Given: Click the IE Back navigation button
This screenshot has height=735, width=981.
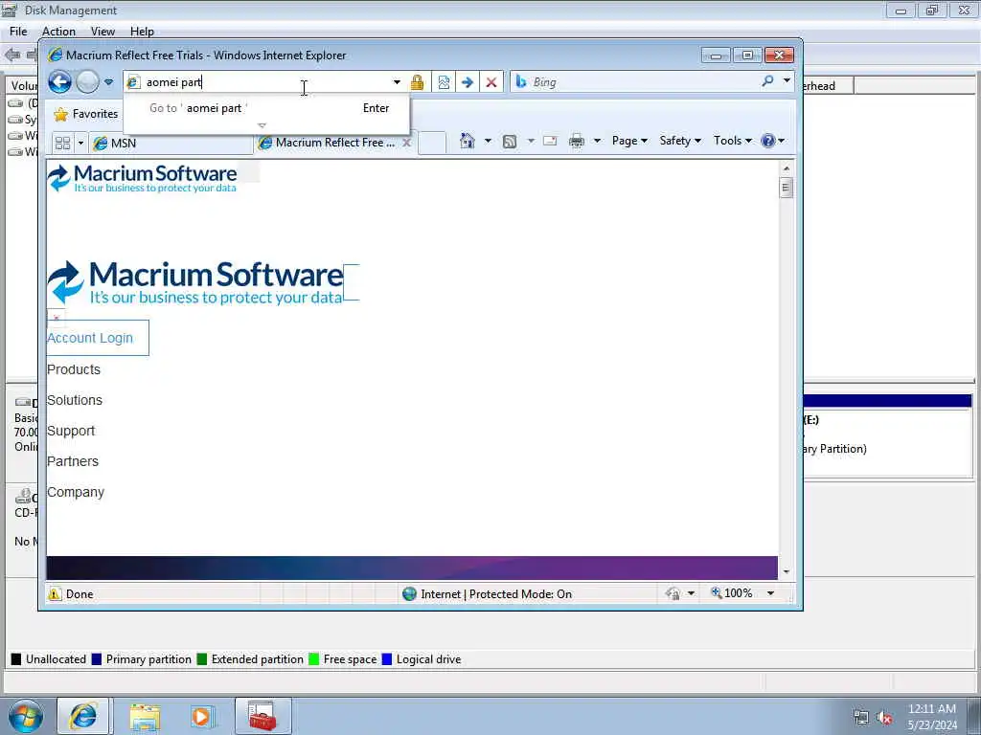Looking at the screenshot, I should 59,82.
